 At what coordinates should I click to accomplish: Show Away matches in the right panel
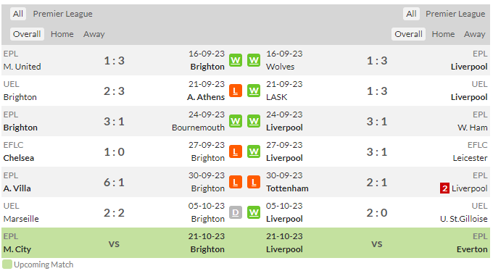474,34
